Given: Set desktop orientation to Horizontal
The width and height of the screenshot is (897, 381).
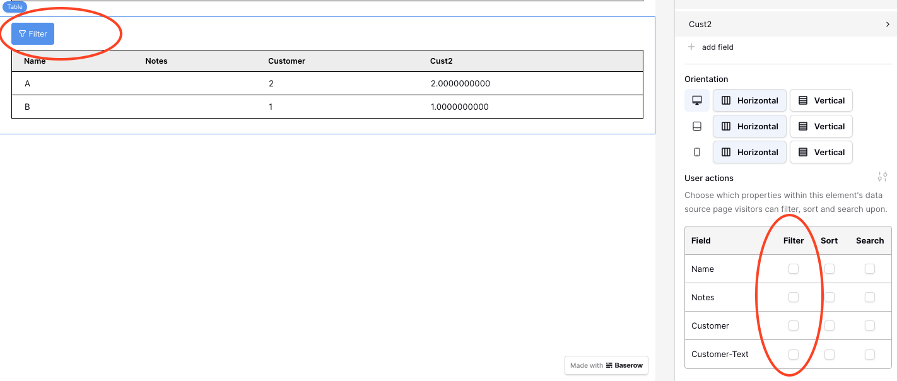Looking at the screenshot, I should tap(749, 100).
